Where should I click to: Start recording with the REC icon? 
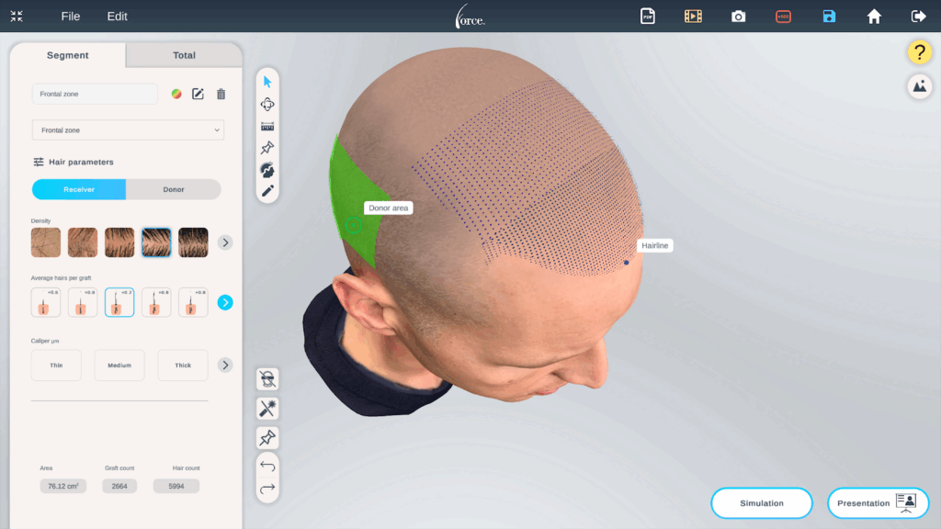click(x=783, y=16)
